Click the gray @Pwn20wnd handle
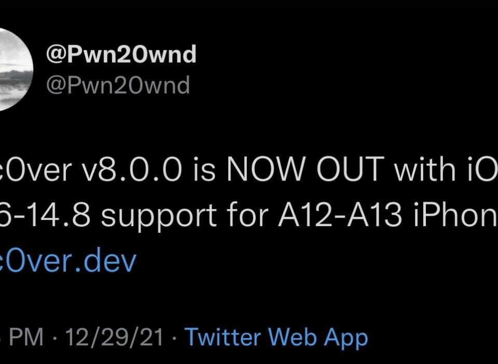The image size is (498, 364). [x=118, y=85]
